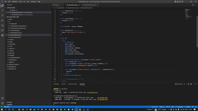Toggle panel layout icon in title bar
198x111 pixels.
click(x=178, y=2)
